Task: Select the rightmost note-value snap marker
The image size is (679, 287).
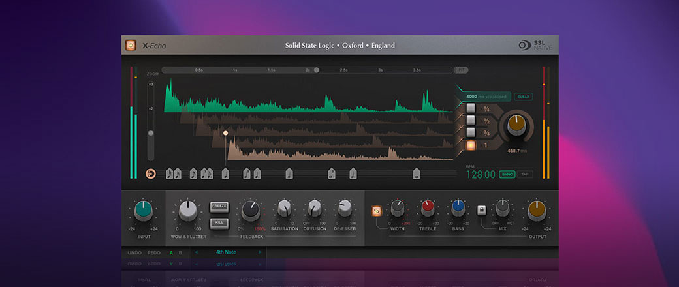Action: click(x=416, y=174)
